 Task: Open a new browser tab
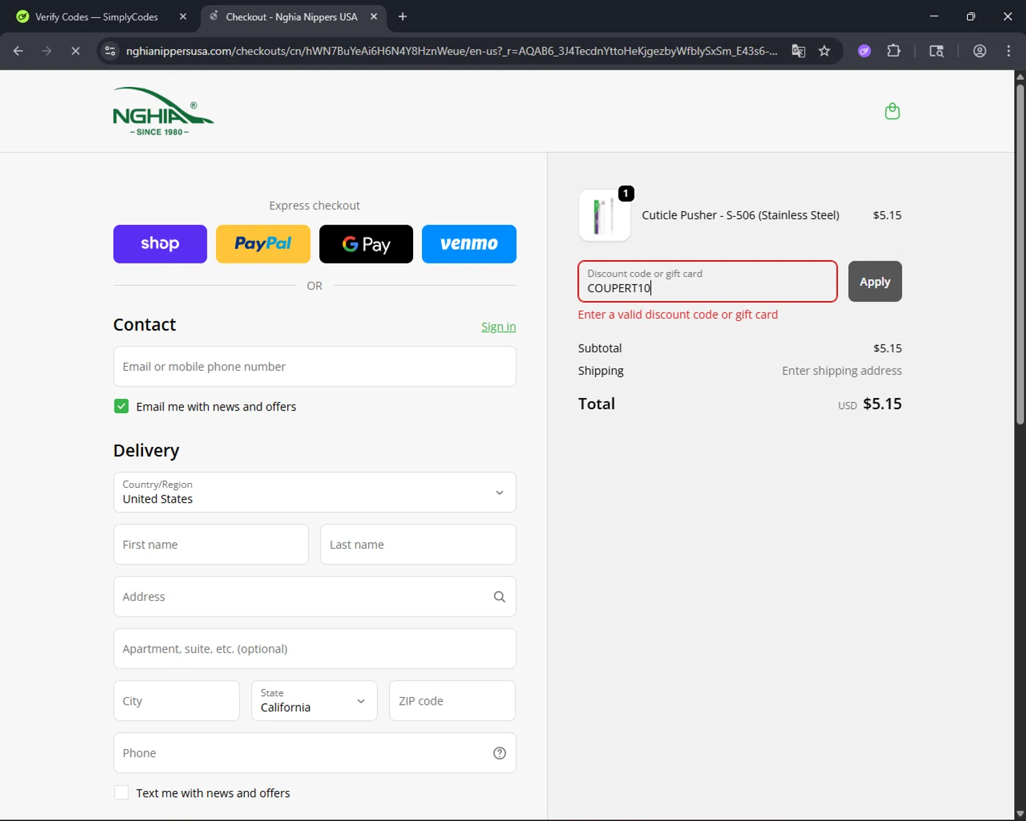pos(402,16)
